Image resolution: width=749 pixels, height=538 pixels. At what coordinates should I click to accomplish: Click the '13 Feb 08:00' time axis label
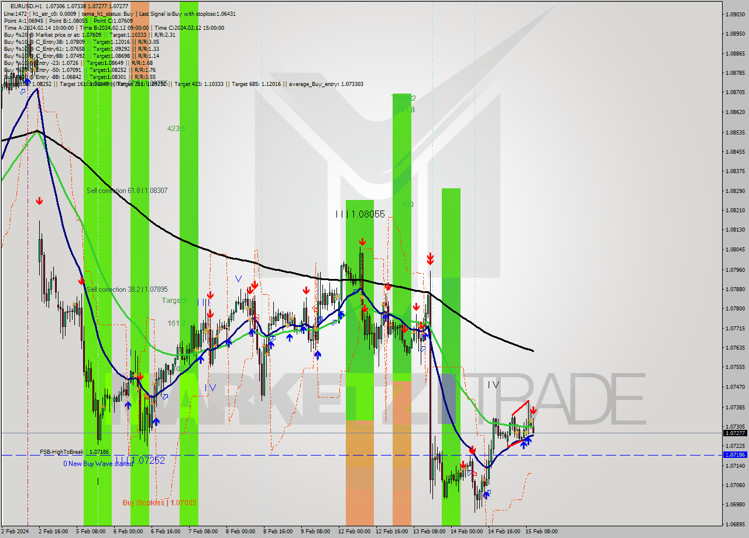pyautogui.click(x=429, y=532)
